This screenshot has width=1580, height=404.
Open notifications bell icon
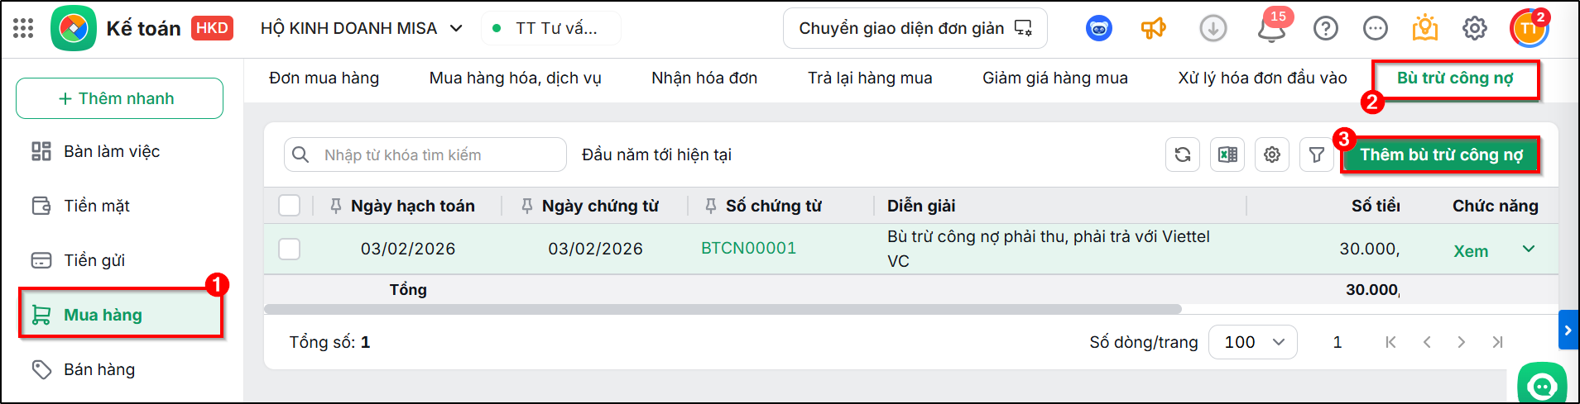tap(1272, 29)
